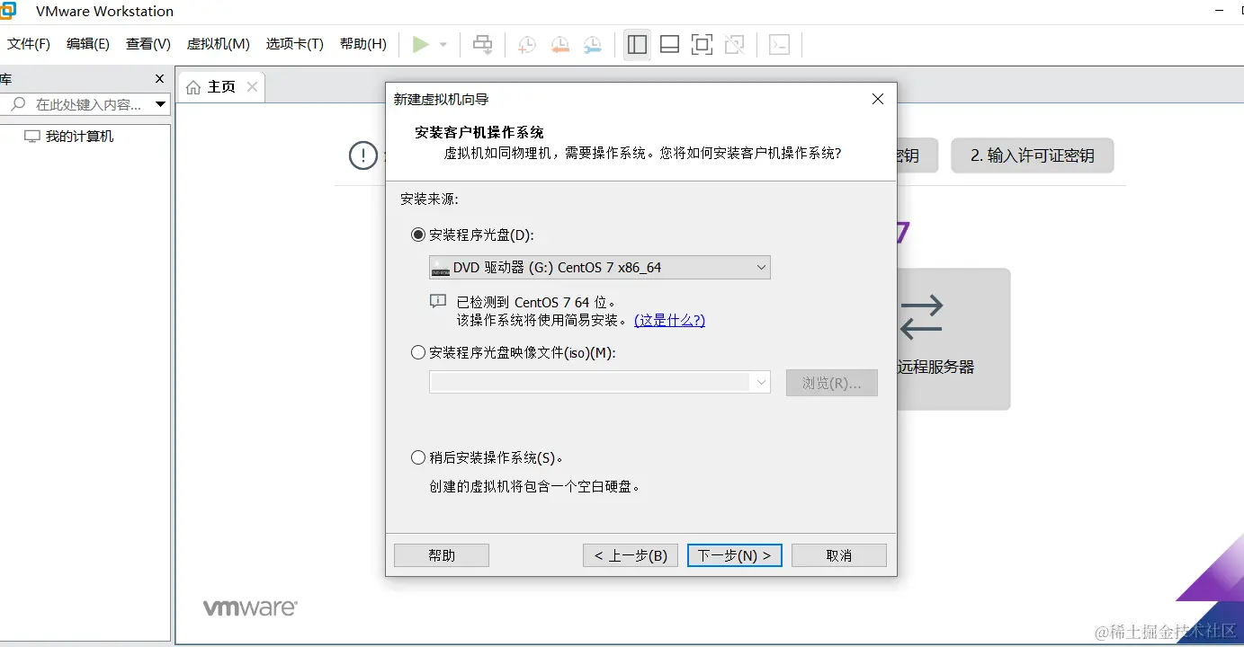Click the console view toolbar icon
1244x647 pixels.
pos(780,44)
